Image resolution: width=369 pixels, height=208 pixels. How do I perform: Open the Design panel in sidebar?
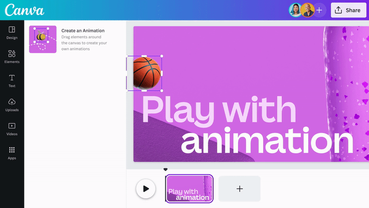12,32
